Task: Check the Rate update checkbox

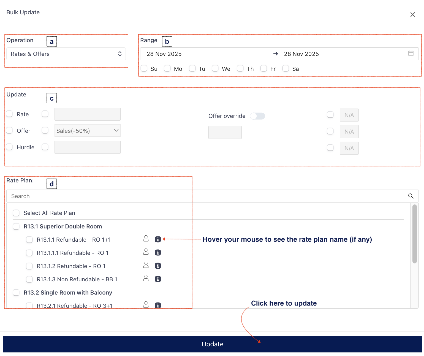Action: pos(10,114)
